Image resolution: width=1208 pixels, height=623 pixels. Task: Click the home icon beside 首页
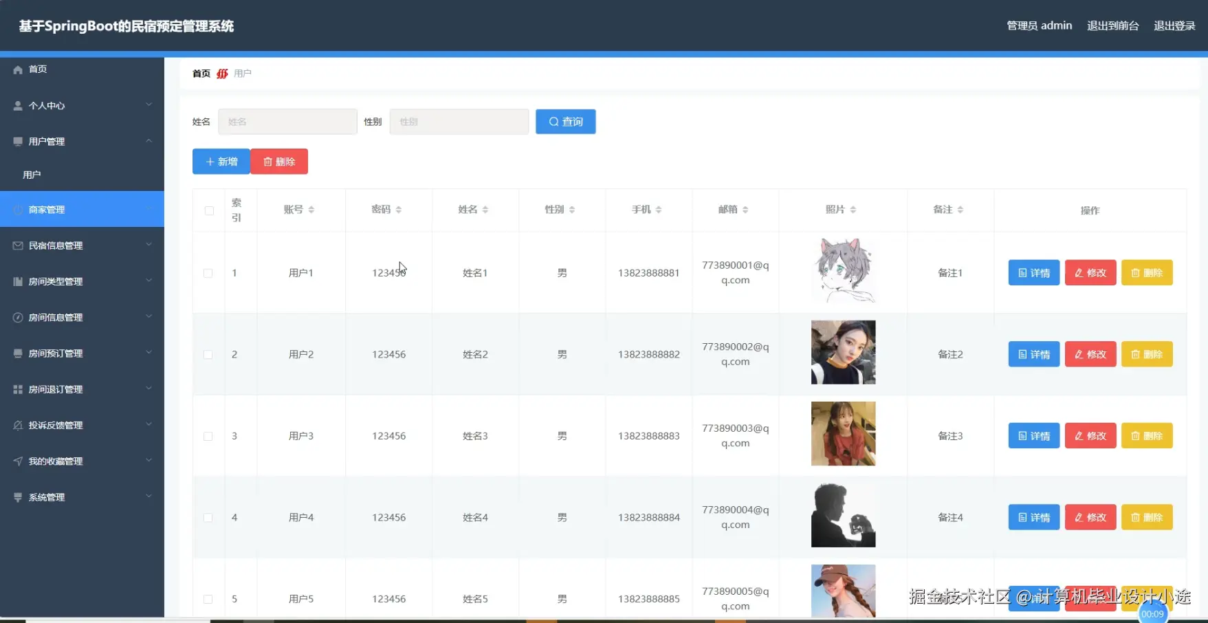(18, 69)
